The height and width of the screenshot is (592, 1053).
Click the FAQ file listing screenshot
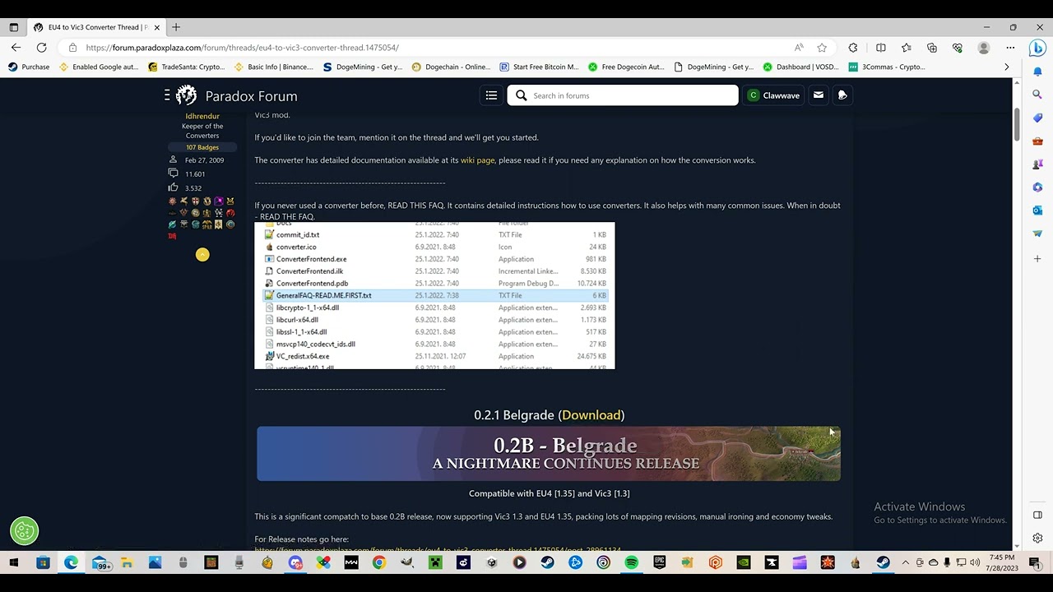(434, 295)
